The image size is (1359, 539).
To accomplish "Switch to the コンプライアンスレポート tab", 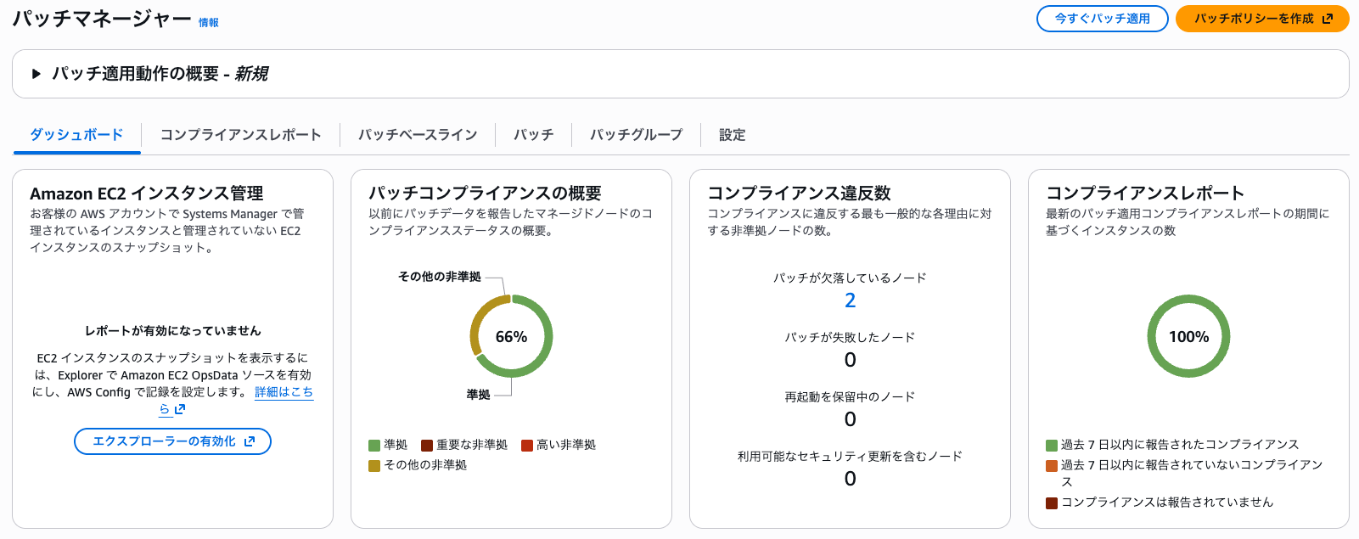I will [x=240, y=134].
